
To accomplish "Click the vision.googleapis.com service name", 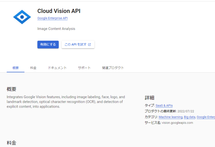I will (177, 123).
